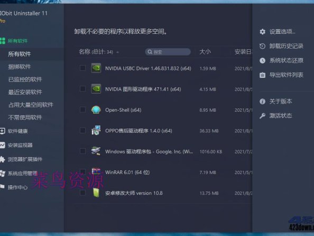This screenshot has height=236, width=314.
Task: Select OPPO售后驱动程序 1.4.0 (x64) name
Action: 138,131
